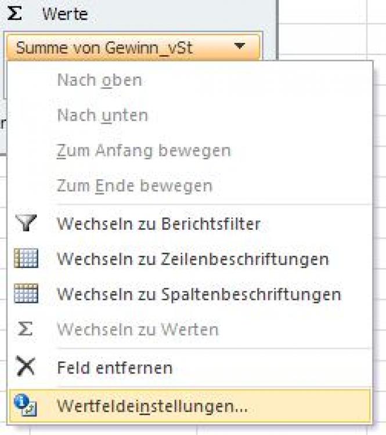The image size is (386, 435).
Task: Pick Wechseln zu Zeilenbeschriftungen text
Action: pyautogui.click(x=193, y=259)
